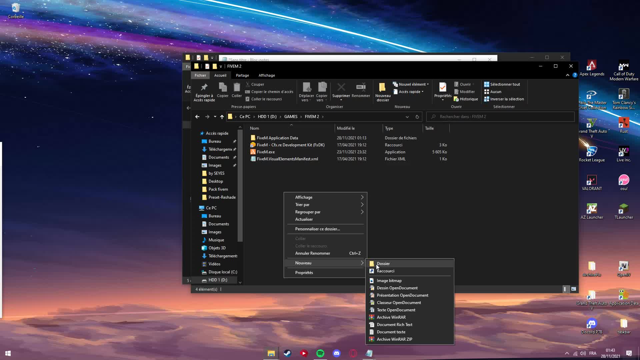Click the Propriétés checkmark icon in ribbon
Viewport: 640px width, 360px height.
tap(443, 88)
